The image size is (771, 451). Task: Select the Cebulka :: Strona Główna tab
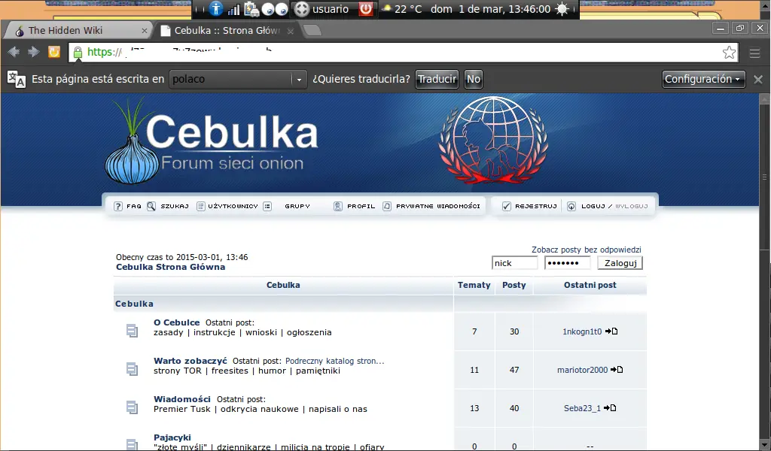[227, 30]
